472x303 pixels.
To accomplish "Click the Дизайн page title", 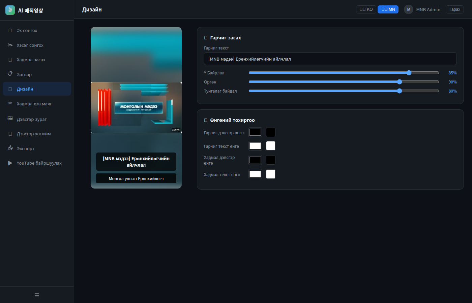I will tap(92, 9).
